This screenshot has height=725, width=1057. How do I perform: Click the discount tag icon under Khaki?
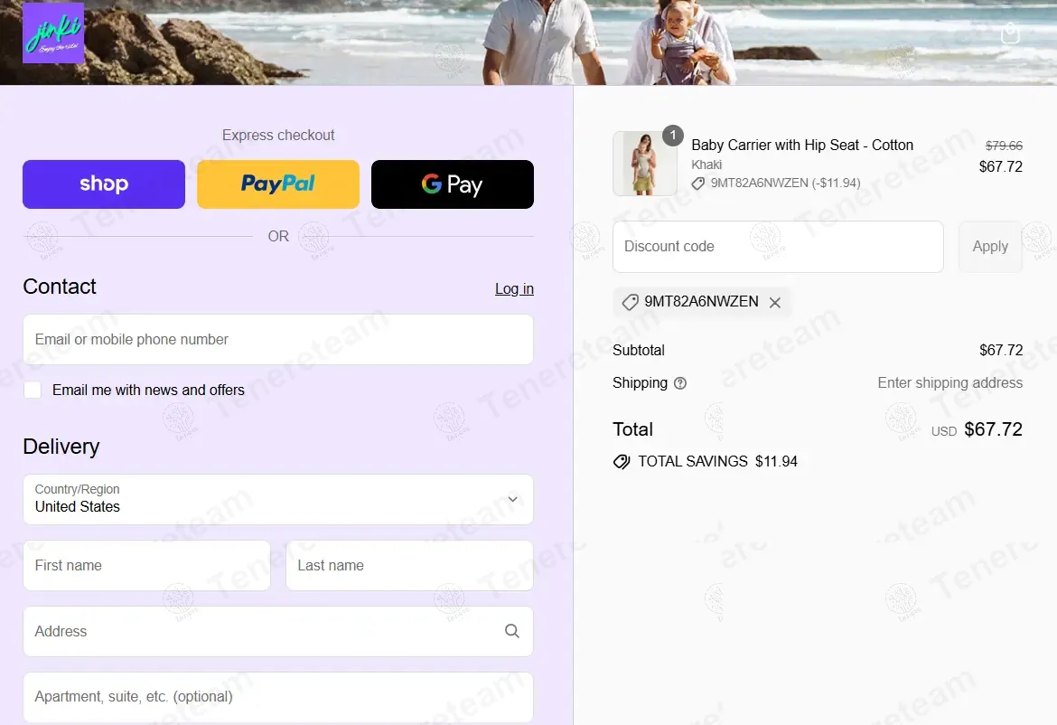[x=698, y=184]
